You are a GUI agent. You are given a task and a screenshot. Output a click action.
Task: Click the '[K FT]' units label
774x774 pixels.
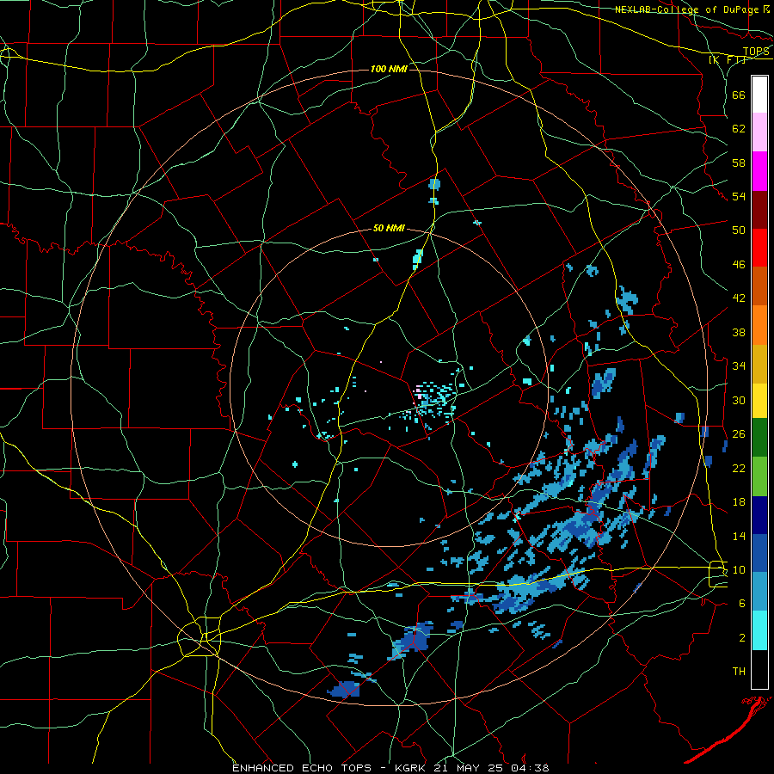[727, 60]
